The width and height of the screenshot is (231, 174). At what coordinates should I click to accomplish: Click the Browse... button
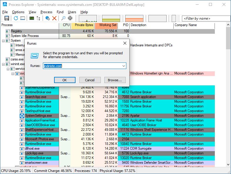coord(115,80)
